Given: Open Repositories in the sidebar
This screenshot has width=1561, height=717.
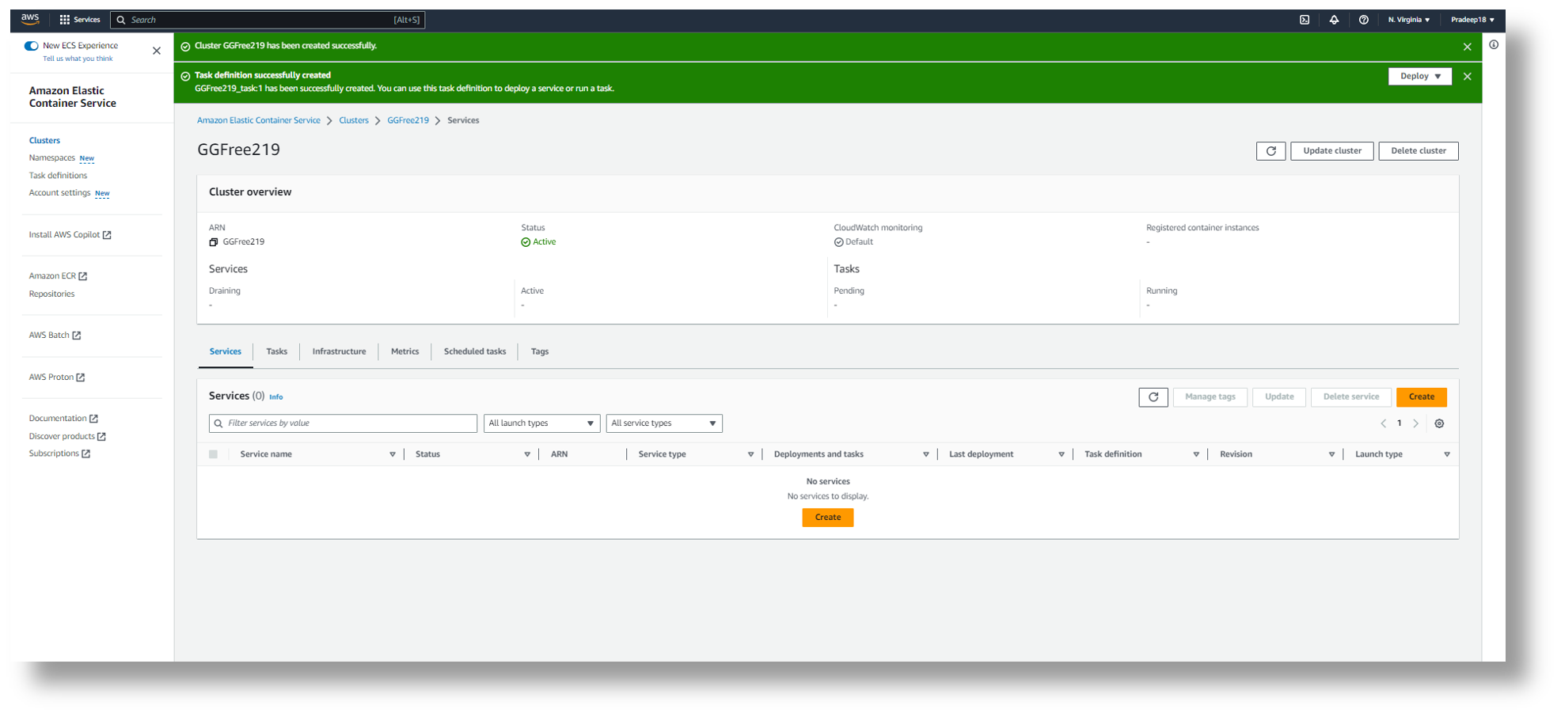Looking at the screenshot, I should click(52, 294).
